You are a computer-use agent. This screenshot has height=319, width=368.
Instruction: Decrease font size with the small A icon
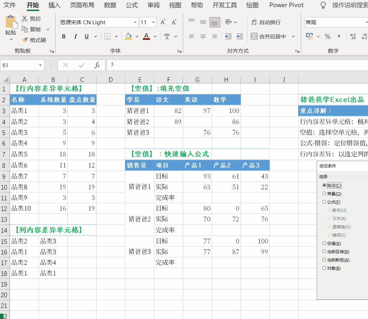(174, 22)
